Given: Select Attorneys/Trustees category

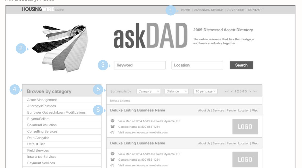Looking at the screenshot, I should coord(62,106).
